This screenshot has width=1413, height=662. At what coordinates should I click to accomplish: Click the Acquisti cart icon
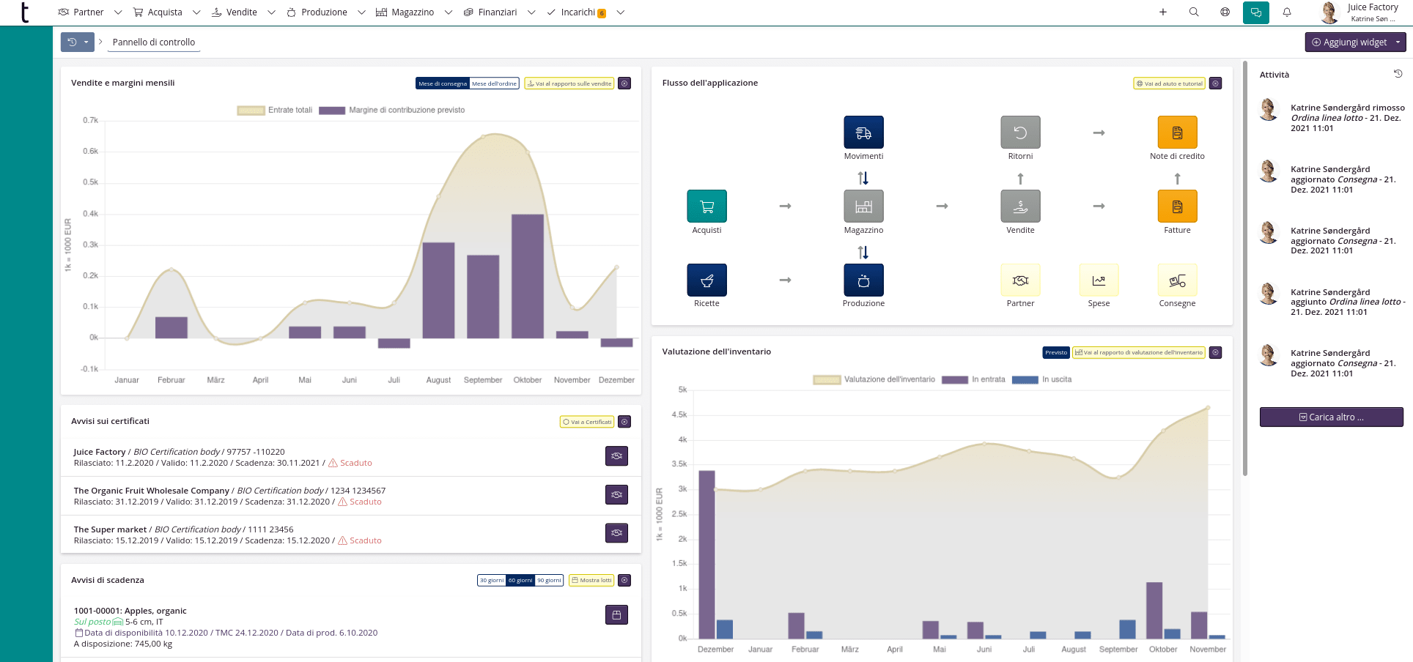706,207
